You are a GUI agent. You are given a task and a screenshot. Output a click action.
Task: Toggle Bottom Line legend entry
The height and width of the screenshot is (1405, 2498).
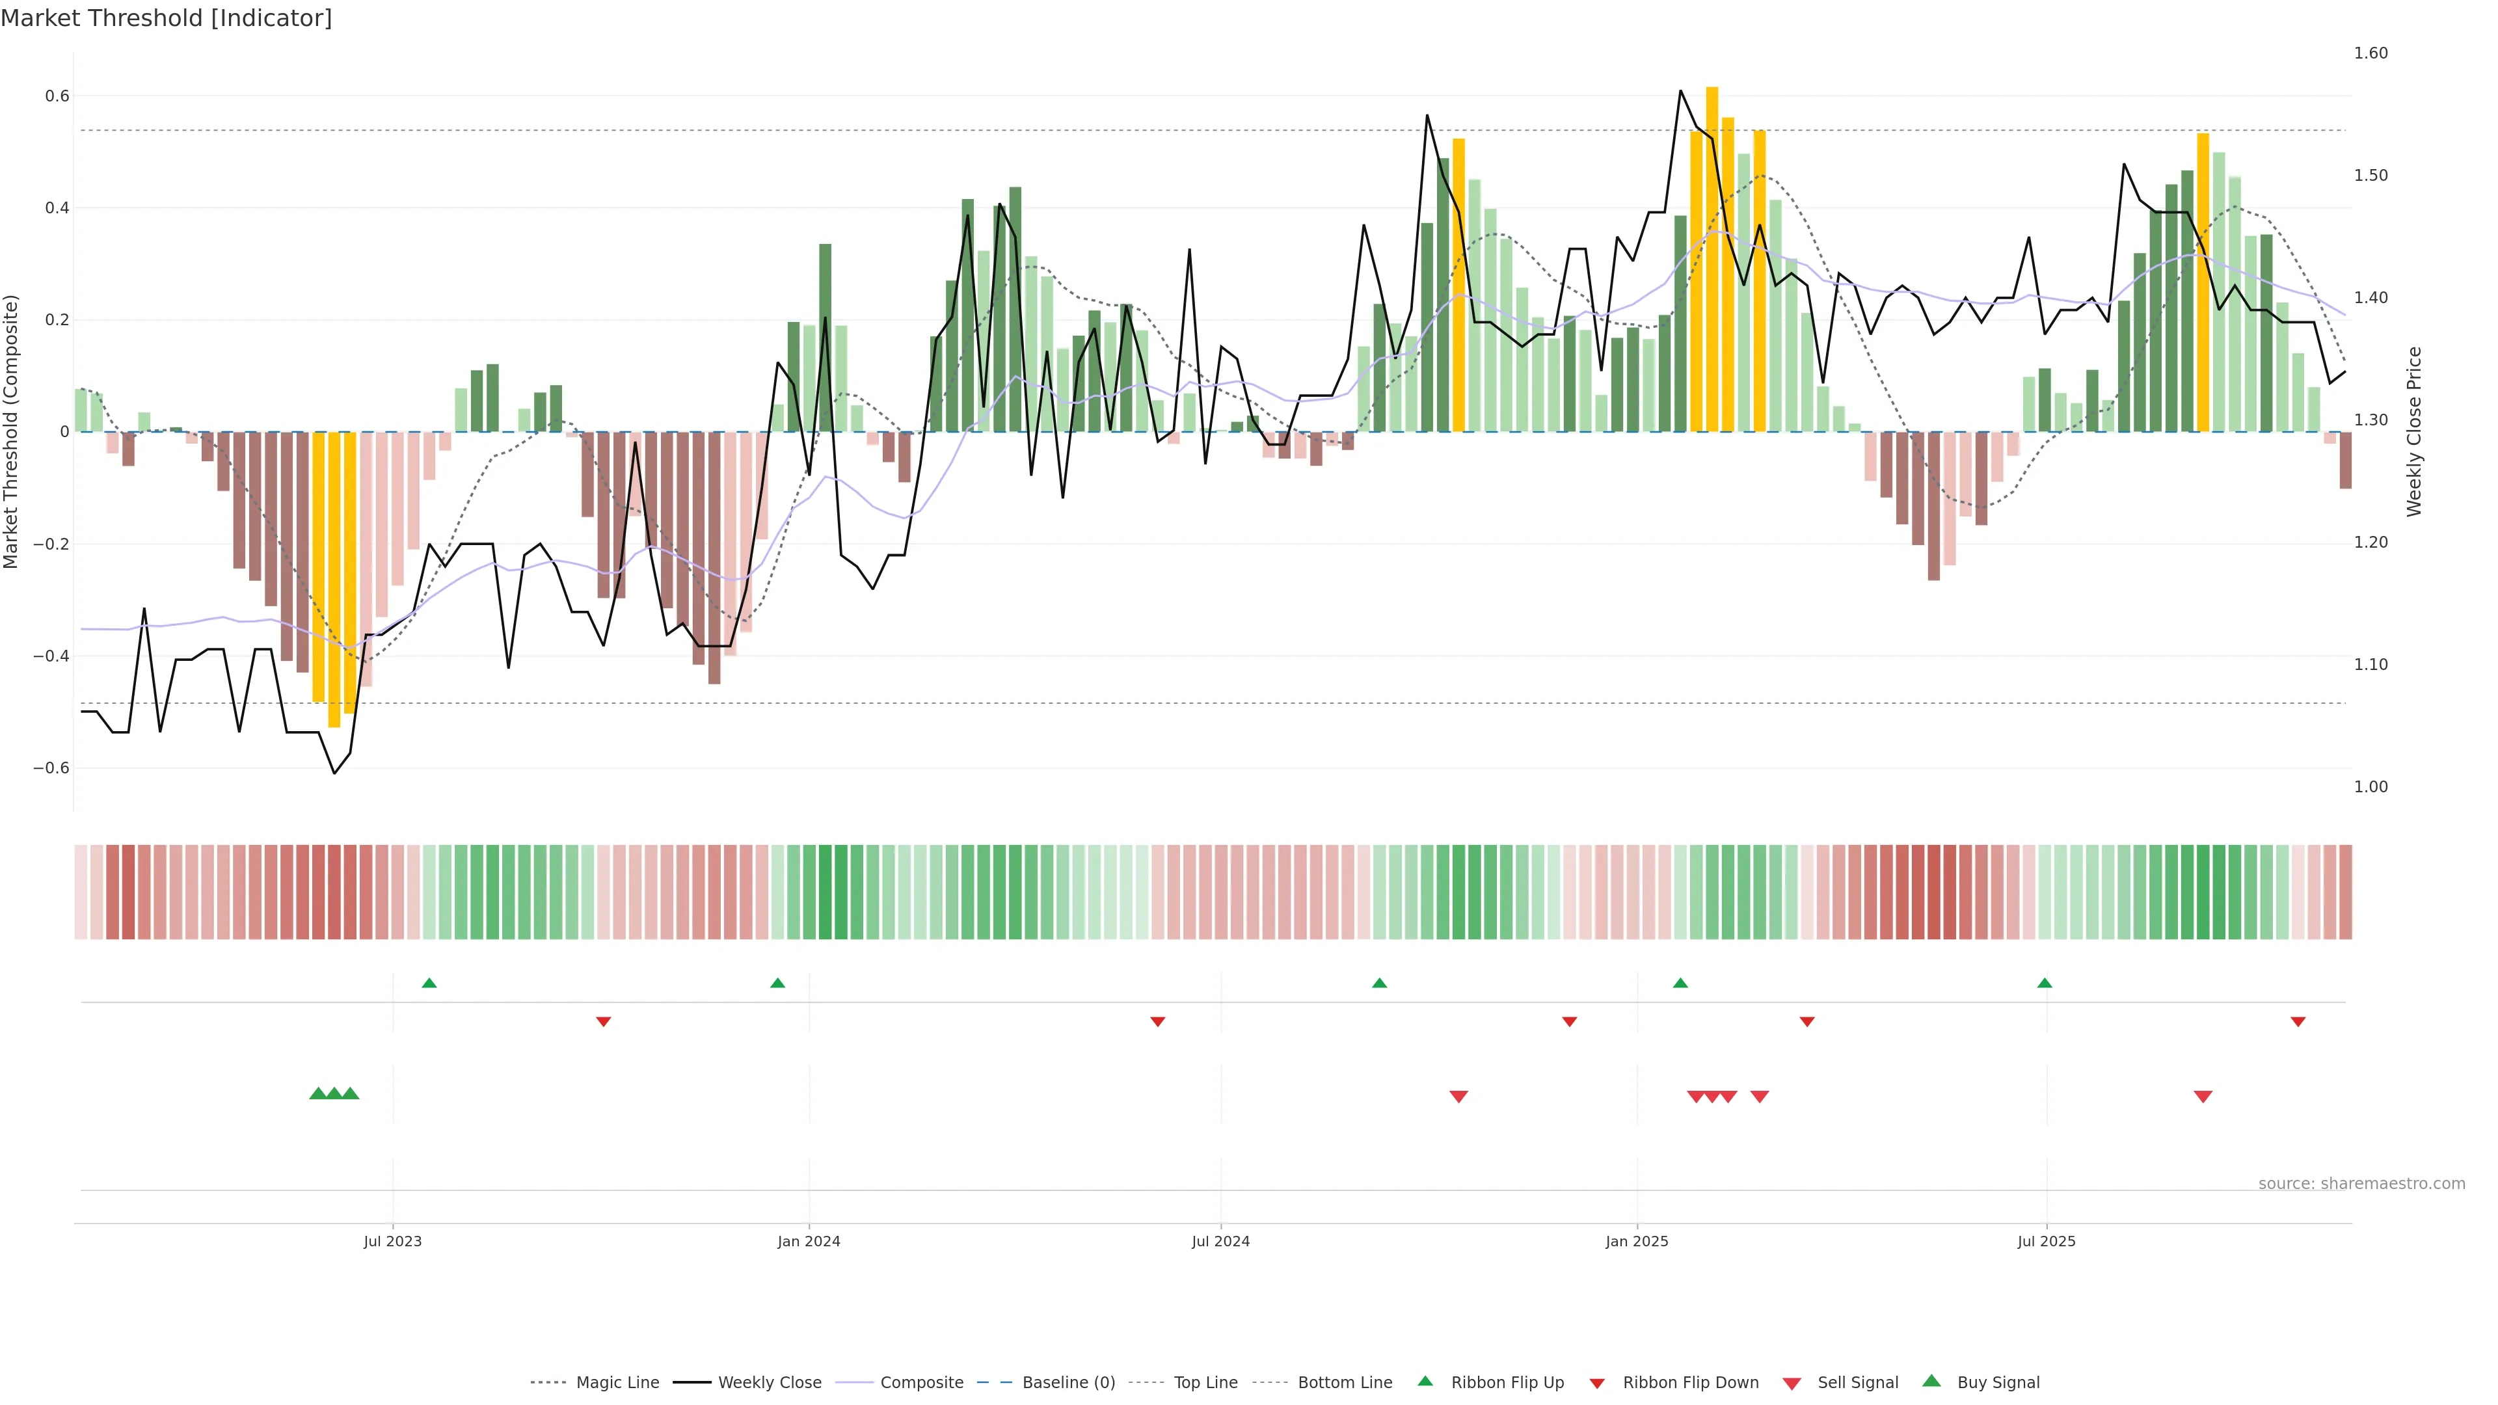coord(1344,1383)
